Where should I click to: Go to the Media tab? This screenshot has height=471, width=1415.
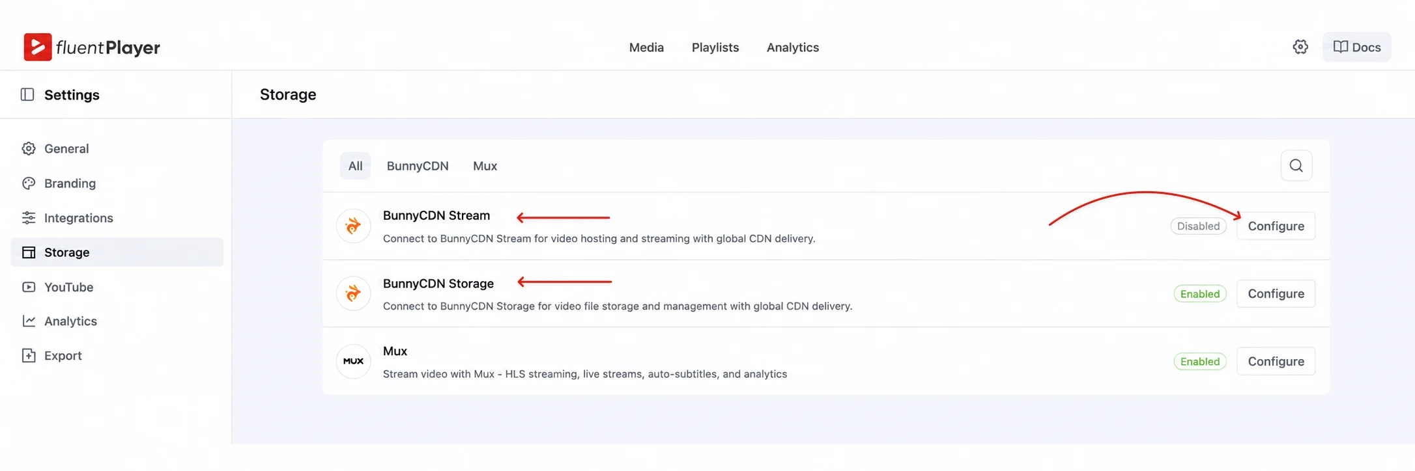click(646, 47)
